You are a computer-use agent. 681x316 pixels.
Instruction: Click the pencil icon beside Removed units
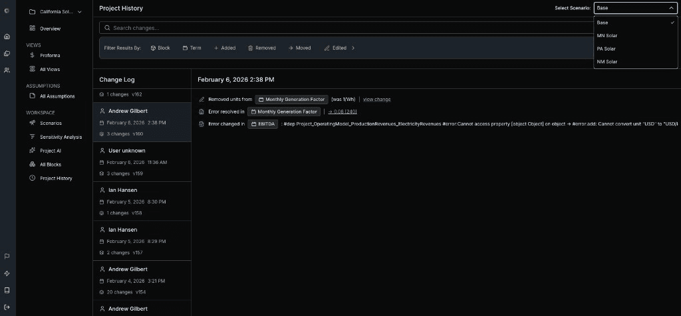point(202,100)
